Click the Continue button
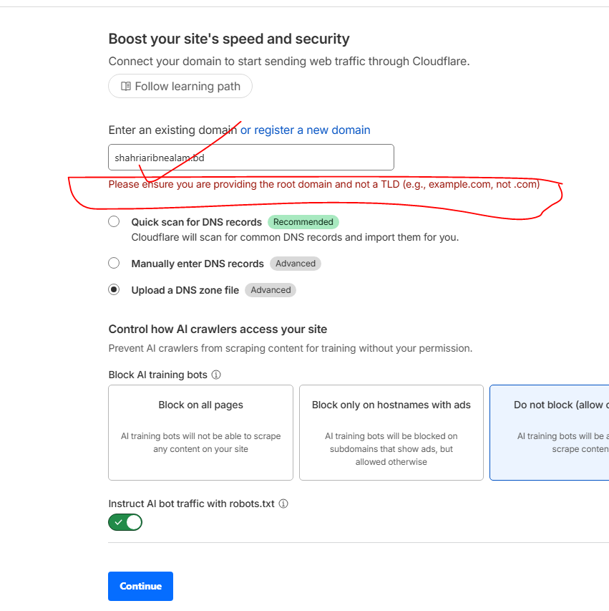 [x=140, y=586]
